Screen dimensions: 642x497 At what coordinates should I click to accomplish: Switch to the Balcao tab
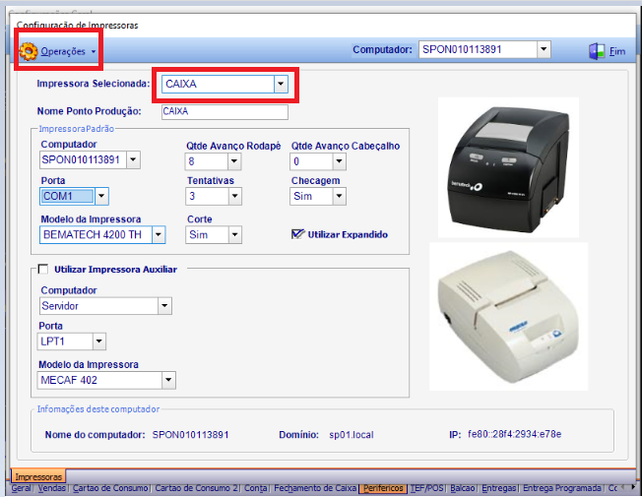click(x=463, y=488)
